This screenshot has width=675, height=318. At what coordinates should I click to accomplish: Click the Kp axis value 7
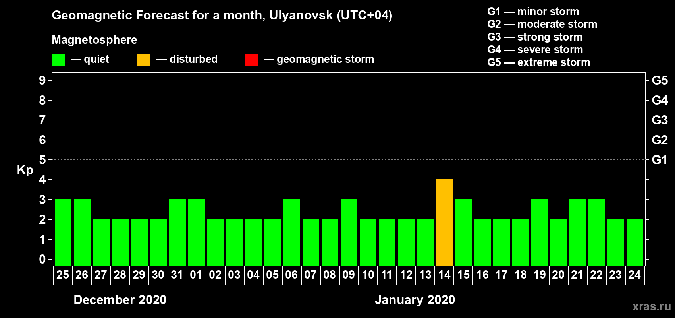coord(42,120)
